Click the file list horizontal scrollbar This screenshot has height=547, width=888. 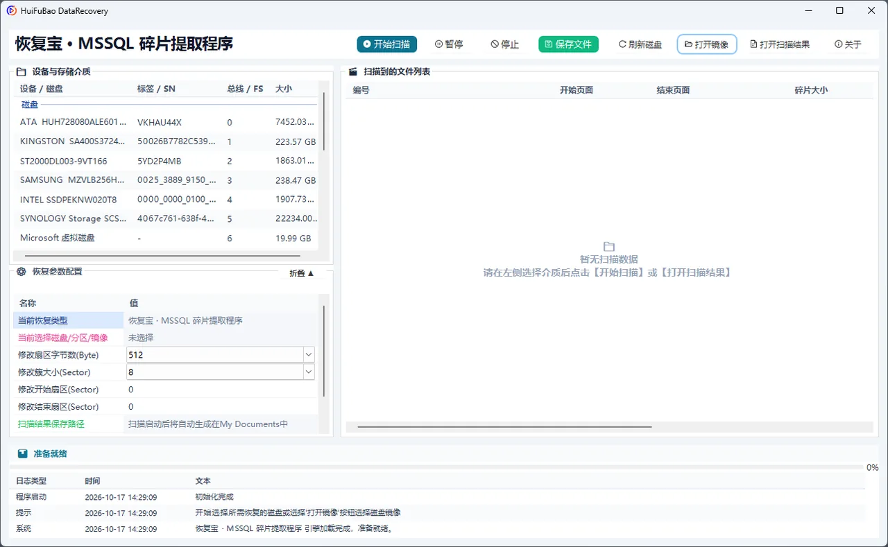(x=504, y=427)
